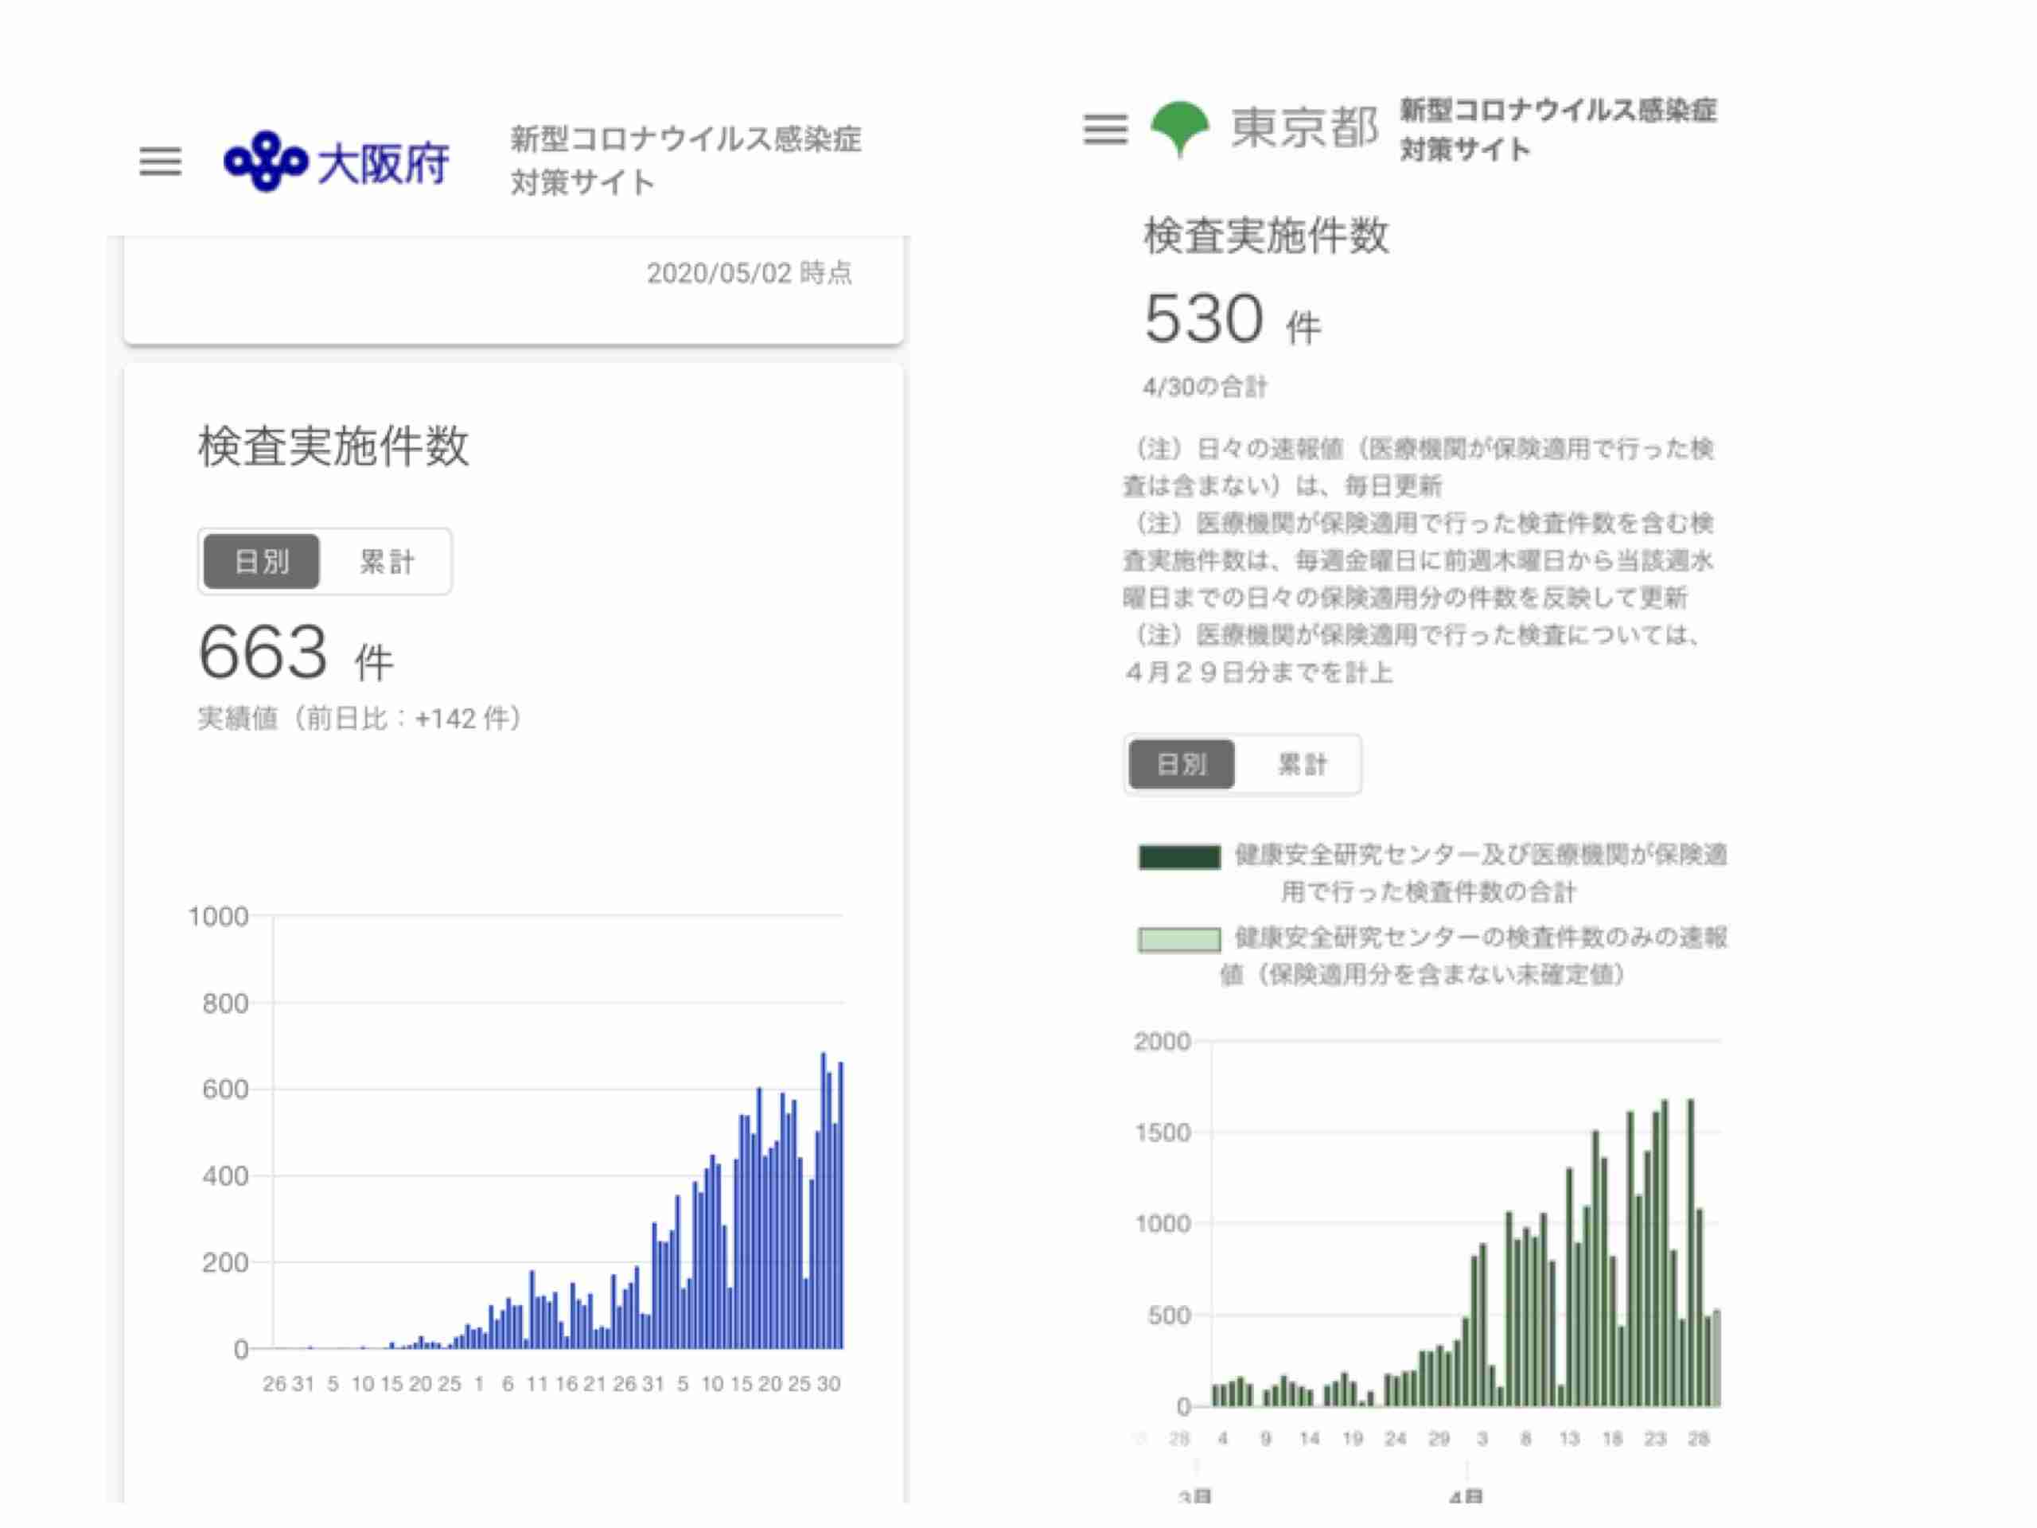Click the Osaka prefecture emblem logo

(265, 162)
